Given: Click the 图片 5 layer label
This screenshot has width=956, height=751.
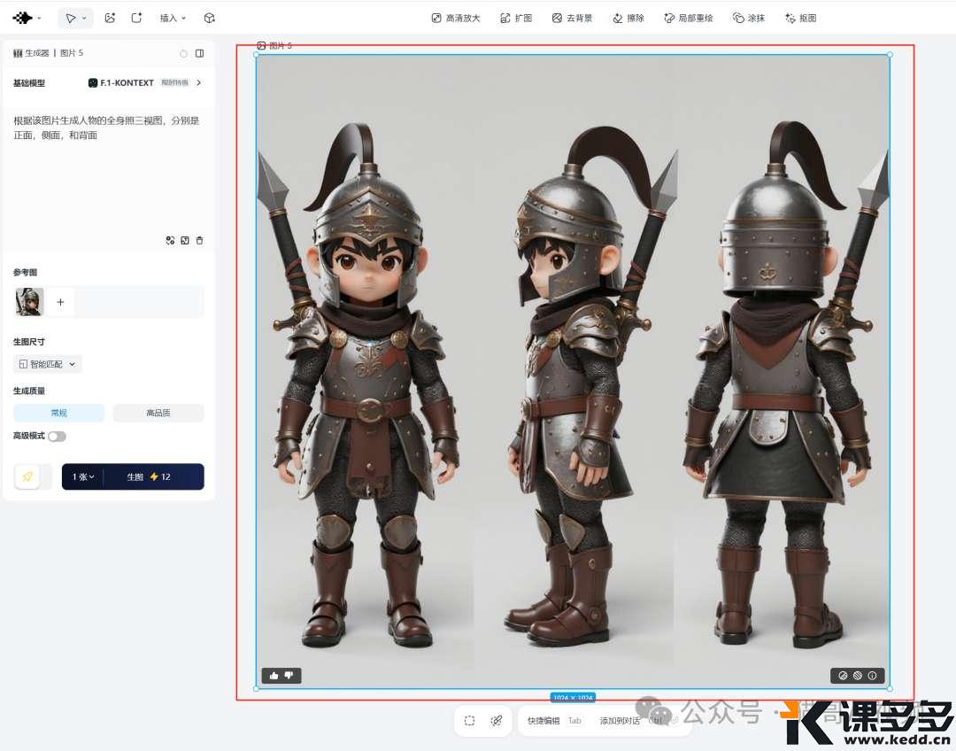Looking at the screenshot, I should click(275, 46).
